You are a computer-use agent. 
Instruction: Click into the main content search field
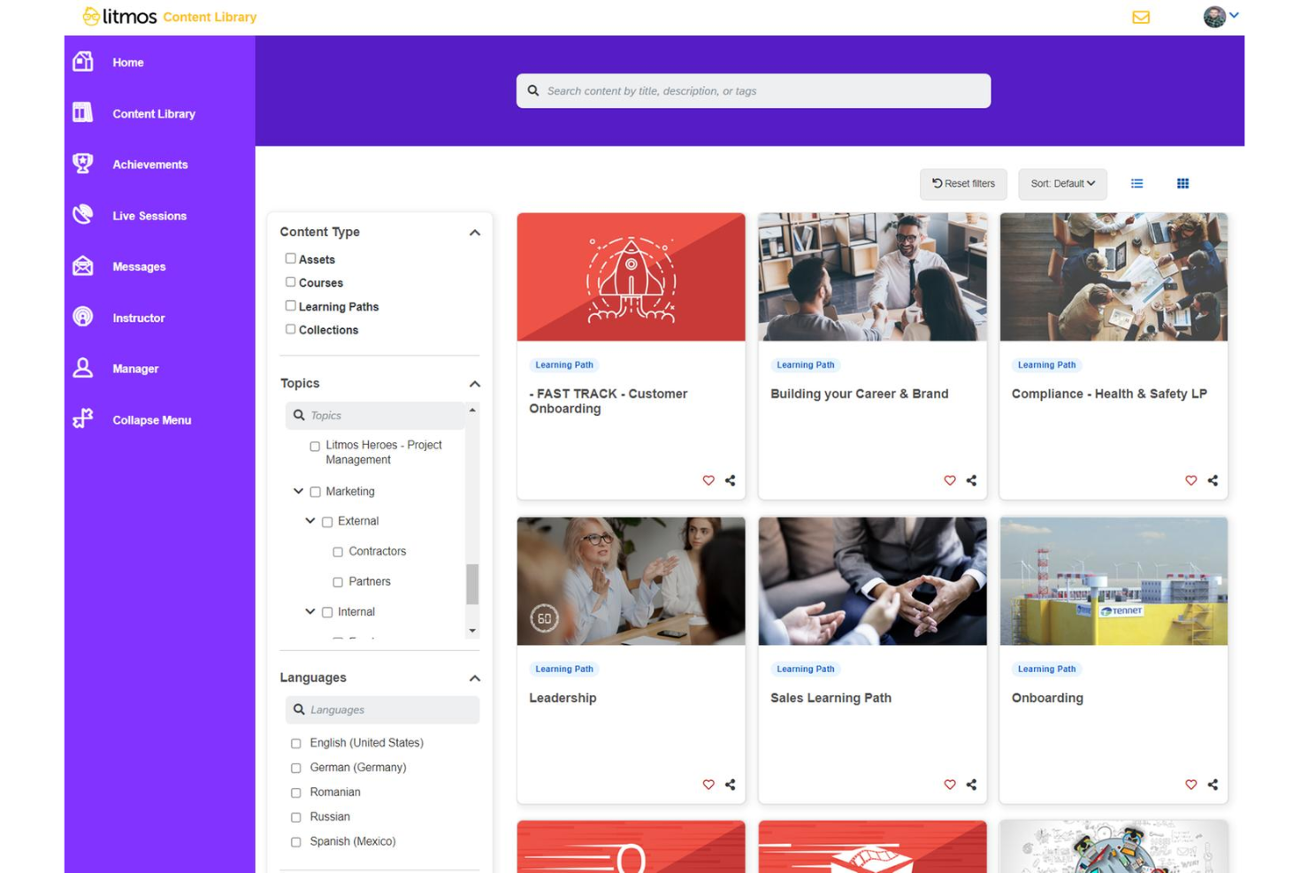click(754, 91)
